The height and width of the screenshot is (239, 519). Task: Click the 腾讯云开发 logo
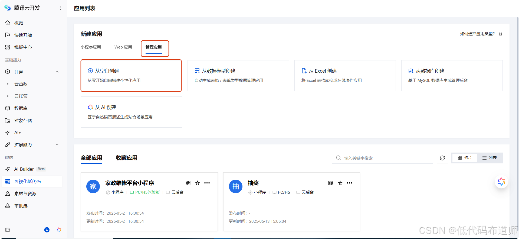[8, 8]
